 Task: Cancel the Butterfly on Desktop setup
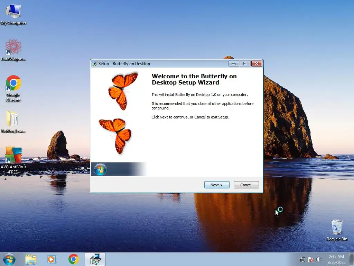pos(246,185)
